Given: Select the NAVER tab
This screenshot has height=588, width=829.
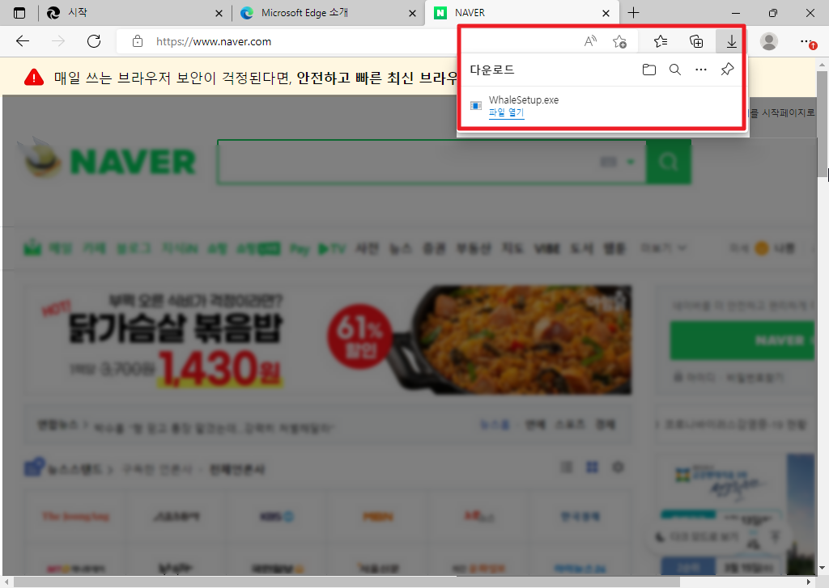Looking at the screenshot, I should (521, 13).
